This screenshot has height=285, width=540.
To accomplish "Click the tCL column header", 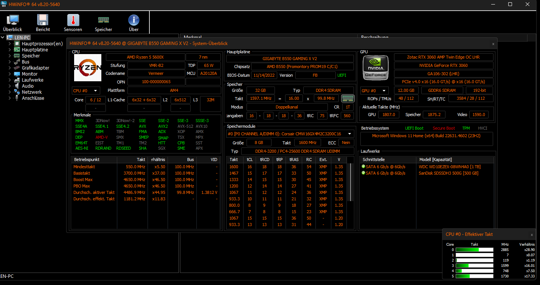I will point(250,160).
